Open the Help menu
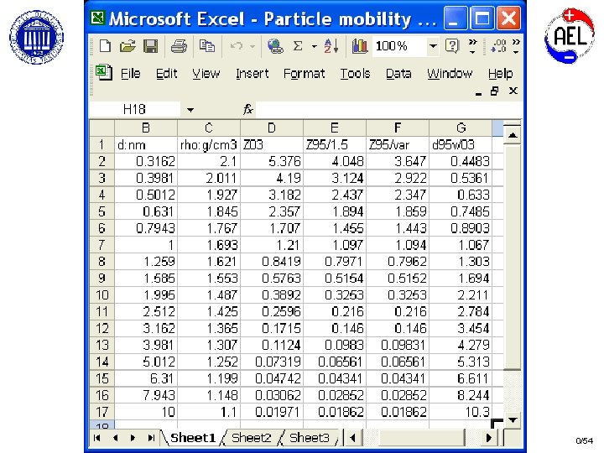 coord(500,73)
